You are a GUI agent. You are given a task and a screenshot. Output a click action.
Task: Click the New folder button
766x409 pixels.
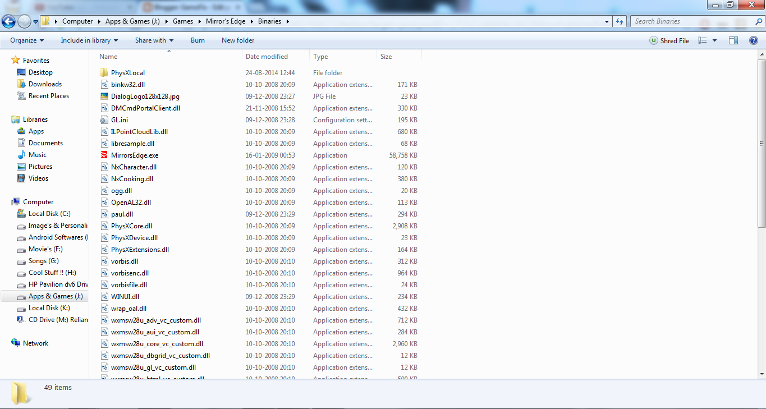[238, 40]
